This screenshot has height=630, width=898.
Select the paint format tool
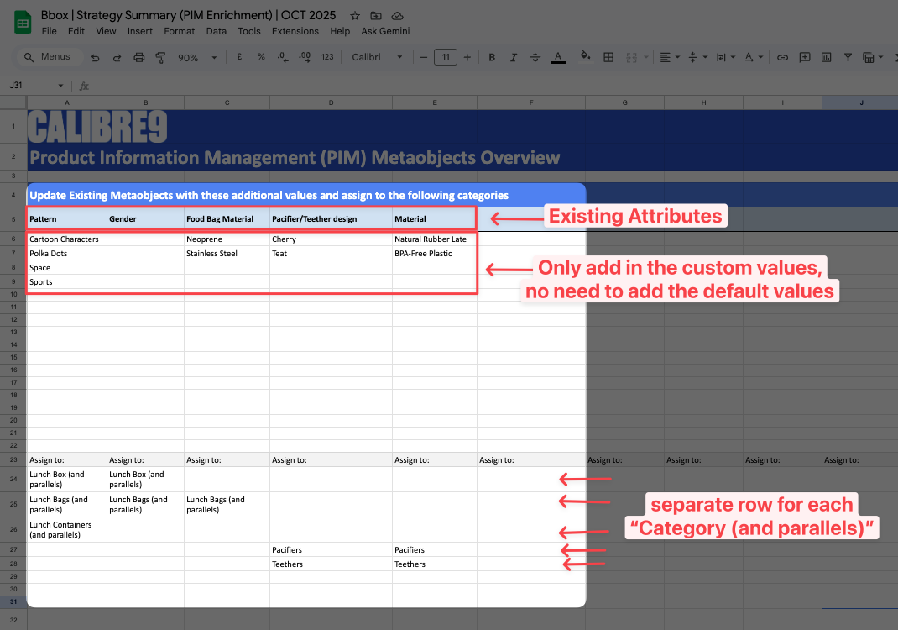tap(160, 57)
